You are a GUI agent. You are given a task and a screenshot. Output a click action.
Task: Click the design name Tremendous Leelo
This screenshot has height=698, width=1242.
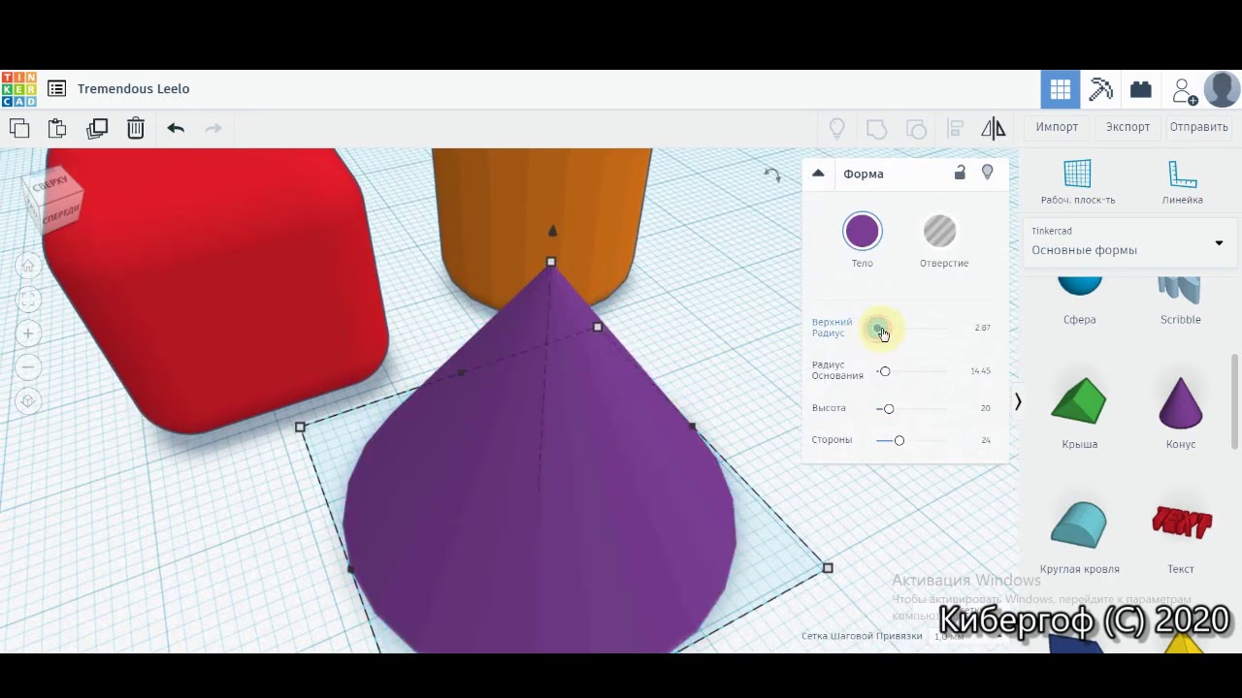(x=134, y=88)
